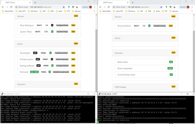Edit OLED display settings
Screen dimensions: 195x124
[x=173, y=86]
